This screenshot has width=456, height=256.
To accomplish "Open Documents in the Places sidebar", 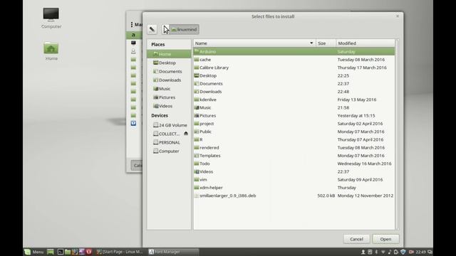I will [169, 71].
